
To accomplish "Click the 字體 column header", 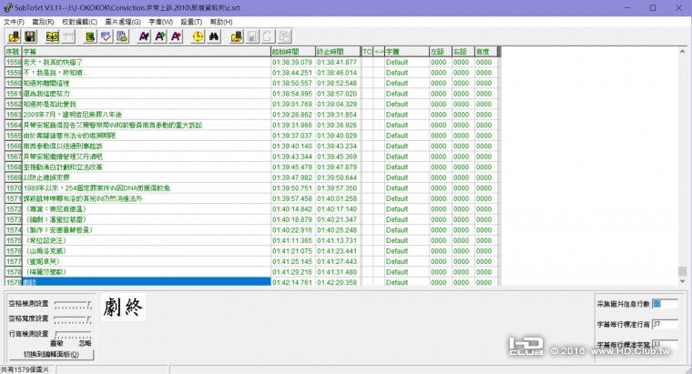I will point(407,52).
